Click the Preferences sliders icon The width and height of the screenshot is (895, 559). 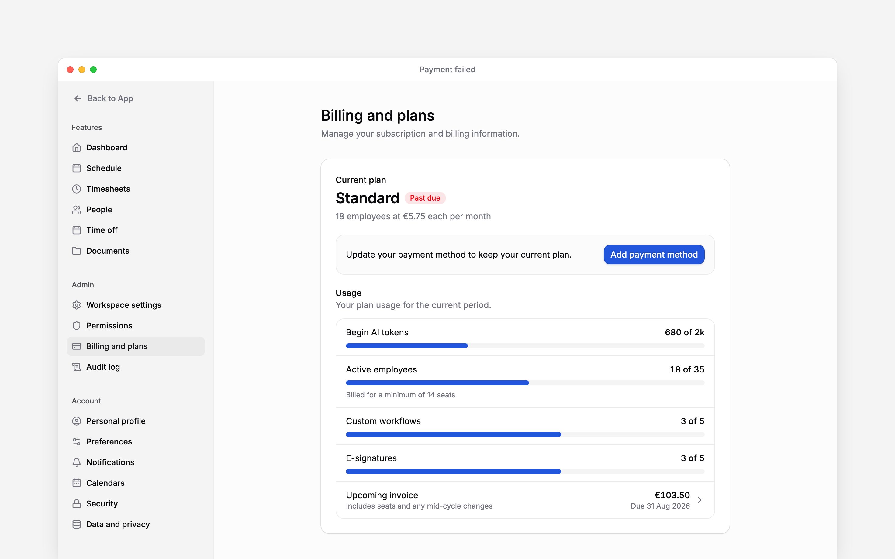point(77,442)
